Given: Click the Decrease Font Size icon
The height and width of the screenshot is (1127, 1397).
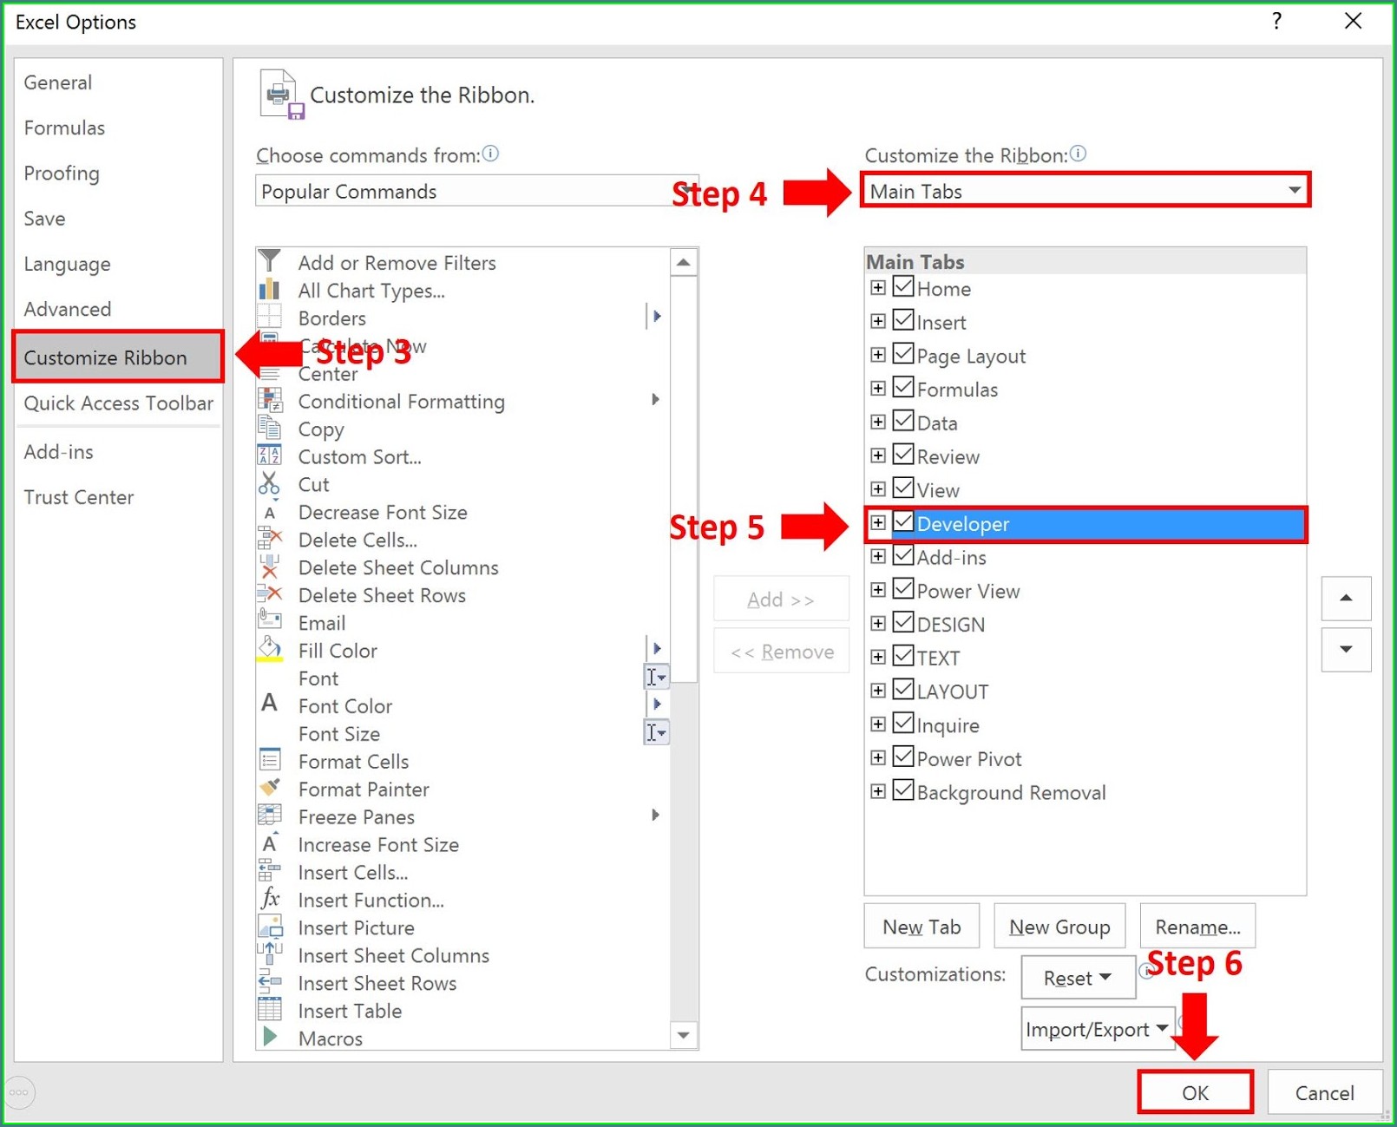Looking at the screenshot, I should [270, 512].
